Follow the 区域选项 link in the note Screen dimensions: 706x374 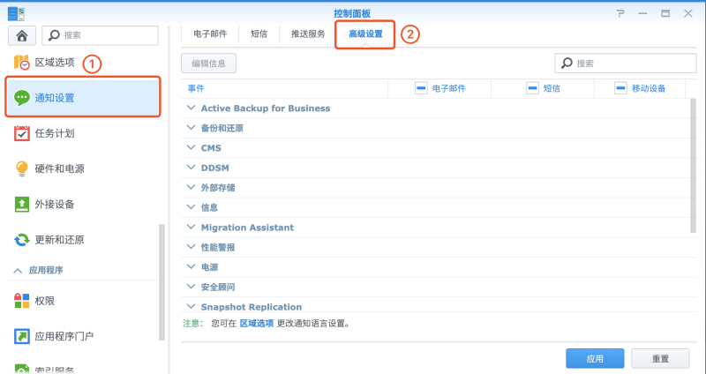[257, 324]
